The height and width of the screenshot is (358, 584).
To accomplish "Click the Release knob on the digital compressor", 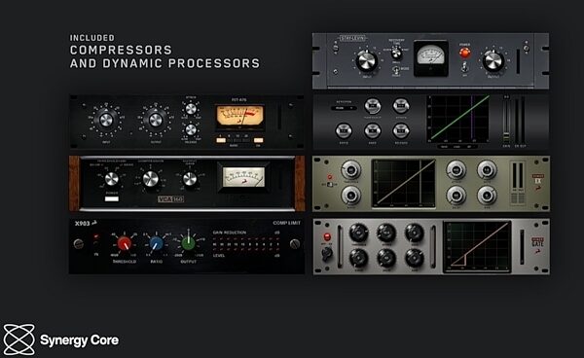I will [401, 131].
